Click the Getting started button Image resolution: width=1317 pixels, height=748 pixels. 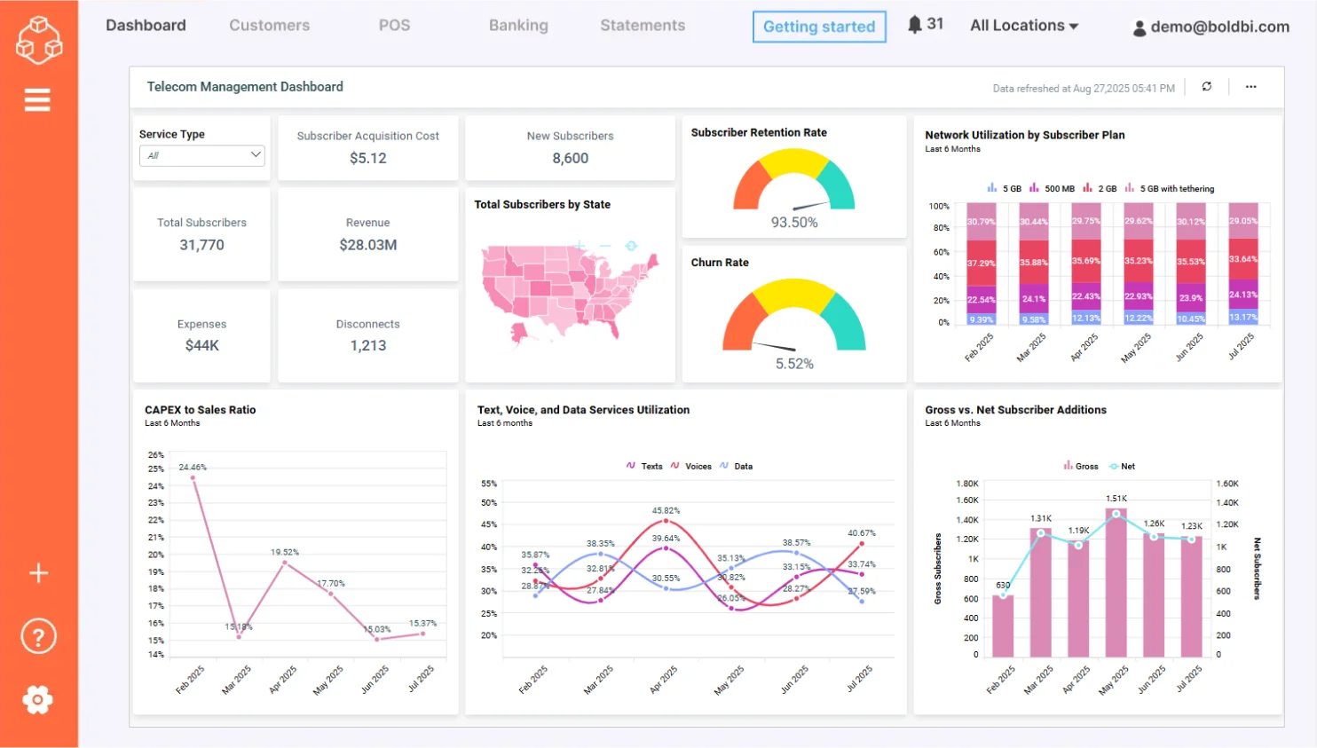coord(818,27)
